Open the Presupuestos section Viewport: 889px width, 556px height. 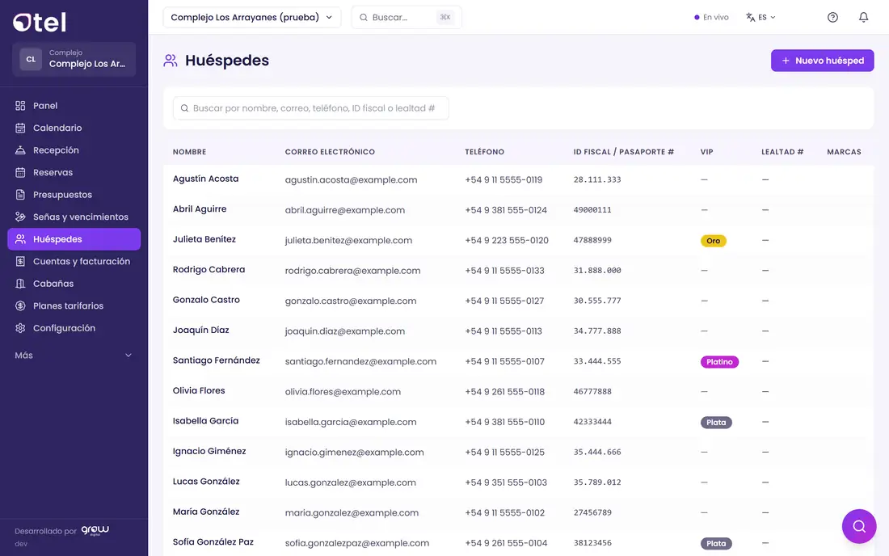[74, 195]
